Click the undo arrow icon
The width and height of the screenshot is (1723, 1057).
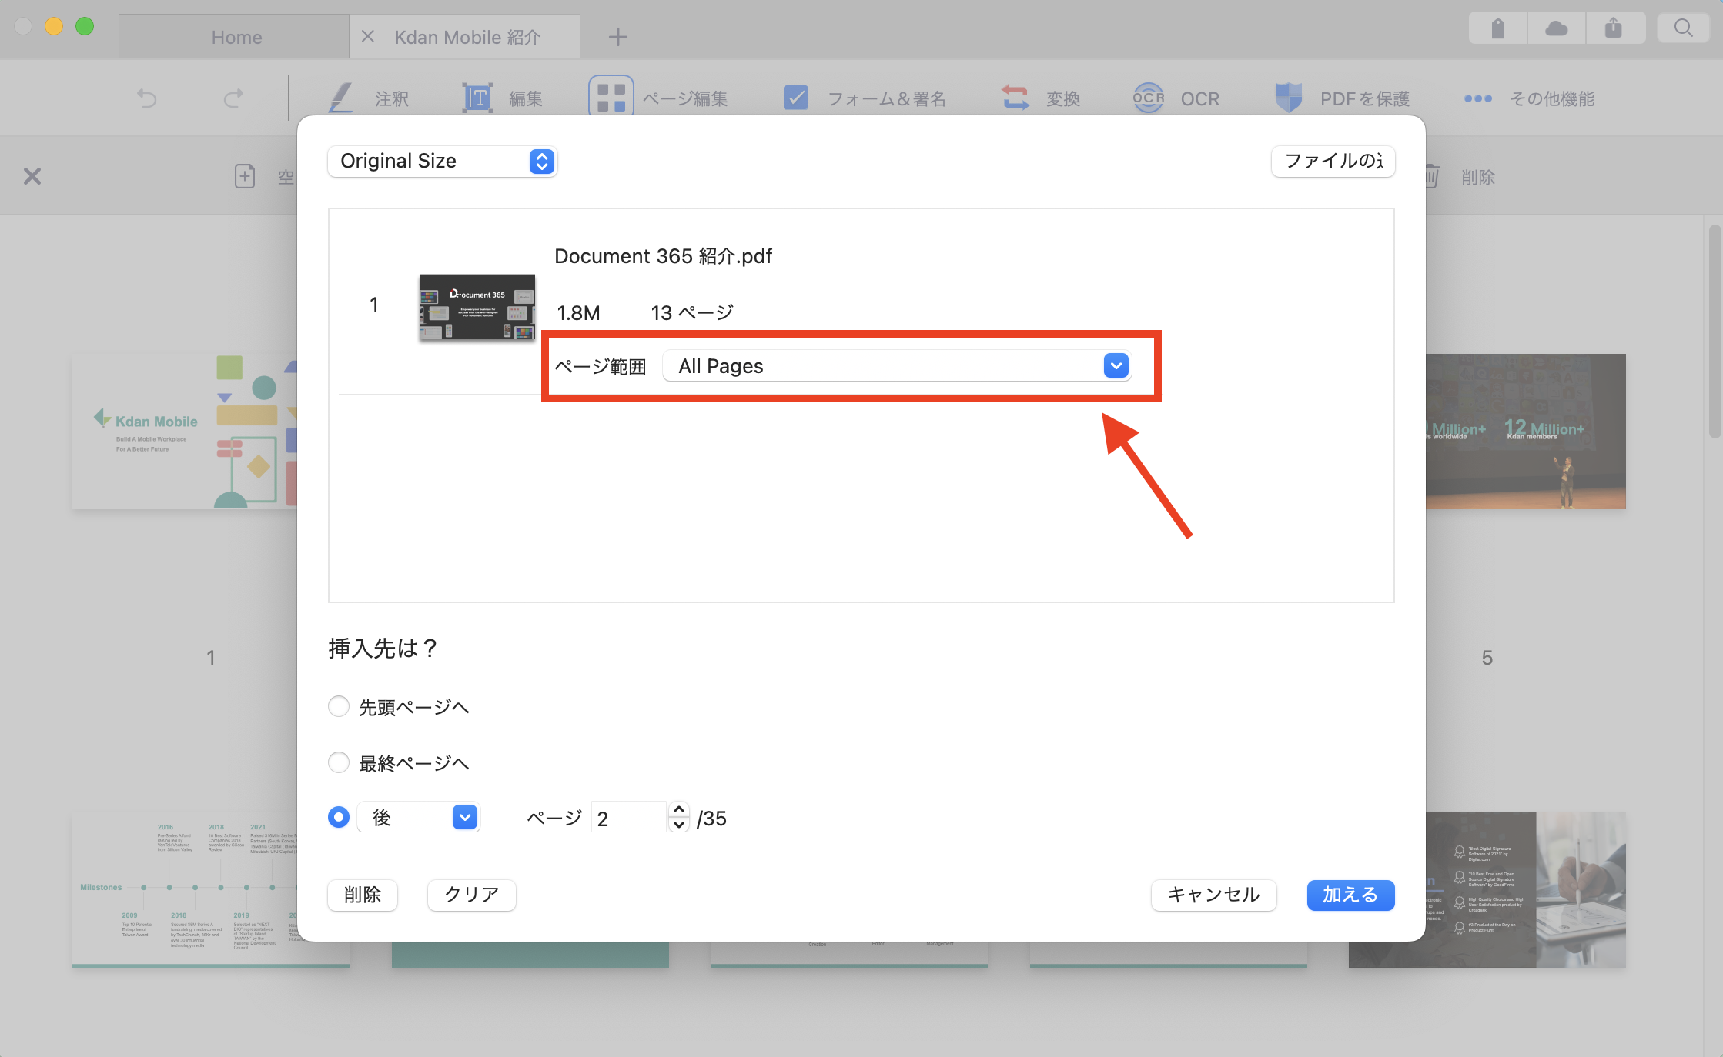(146, 98)
